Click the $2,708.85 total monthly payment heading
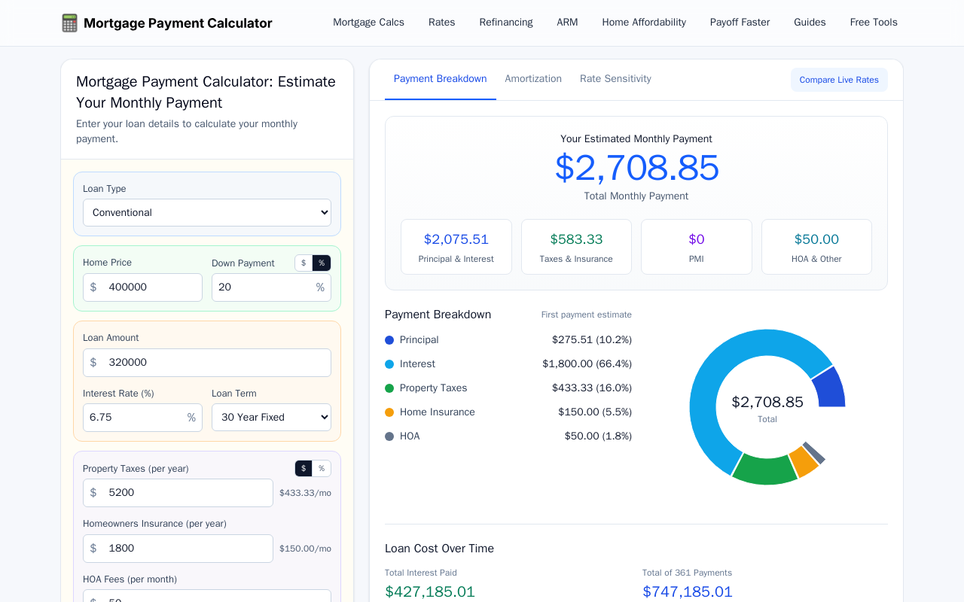The image size is (964, 602). (636, 168)
